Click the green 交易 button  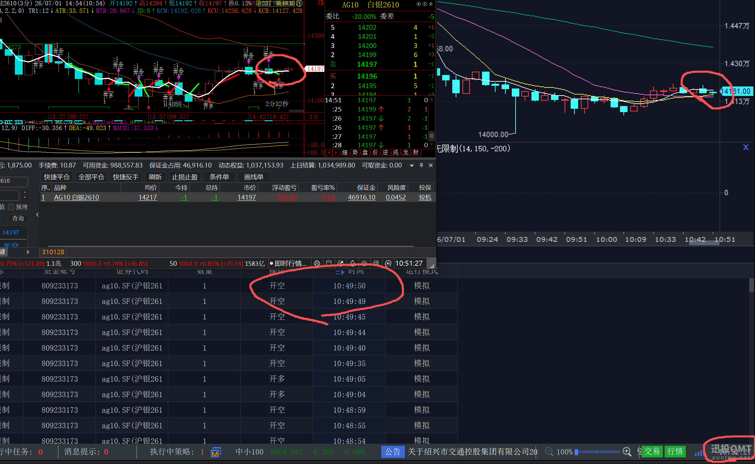coord(652,452)
